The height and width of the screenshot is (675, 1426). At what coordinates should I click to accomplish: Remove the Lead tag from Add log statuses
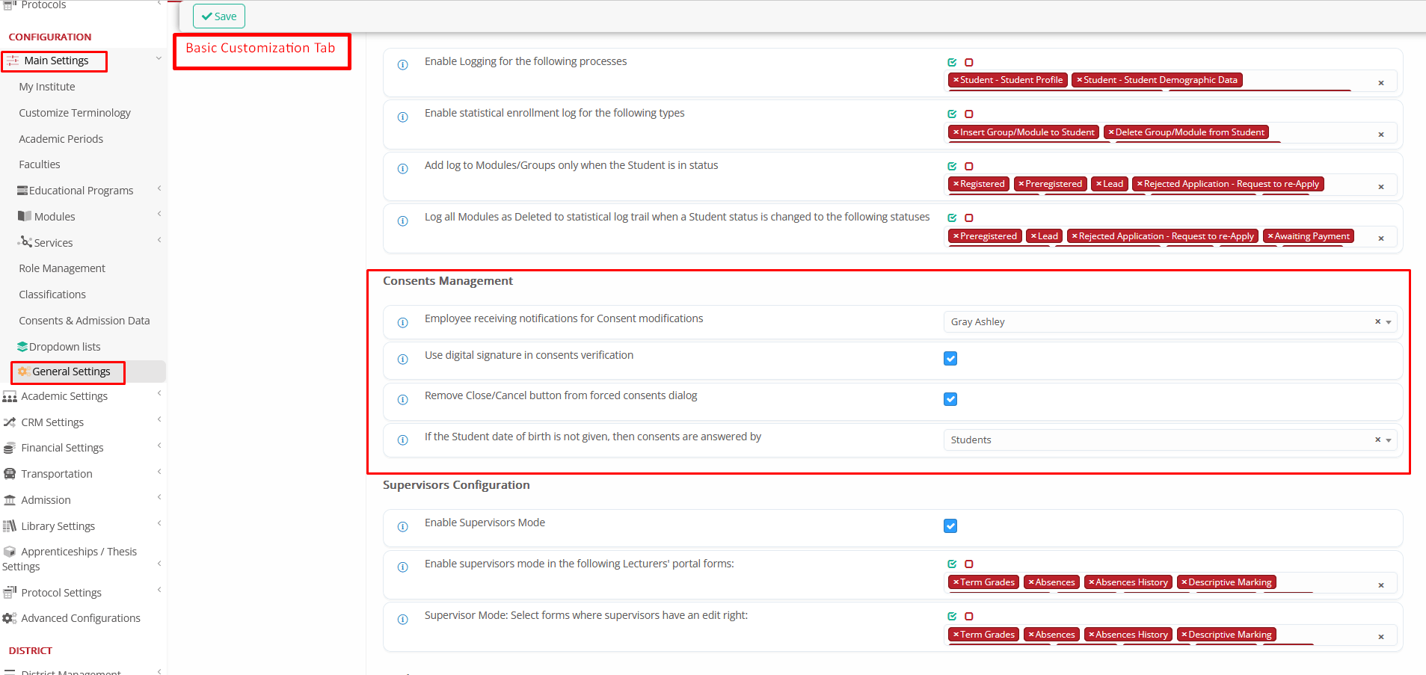[x=1098, y=184]
